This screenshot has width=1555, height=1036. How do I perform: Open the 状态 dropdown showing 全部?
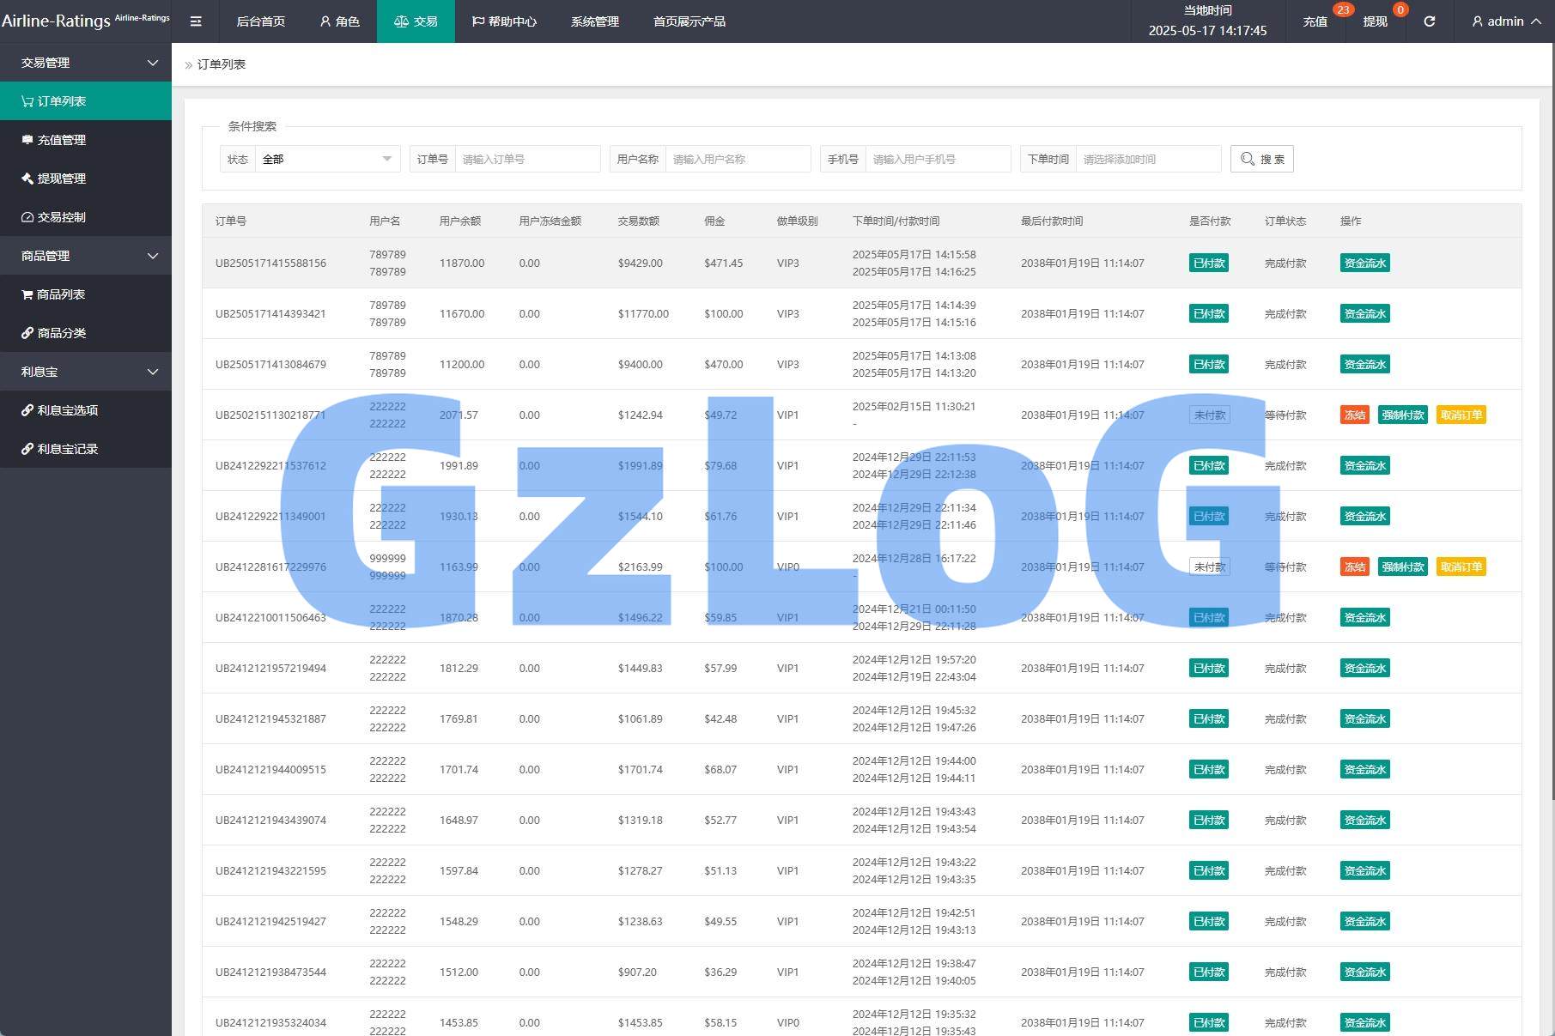326,159
